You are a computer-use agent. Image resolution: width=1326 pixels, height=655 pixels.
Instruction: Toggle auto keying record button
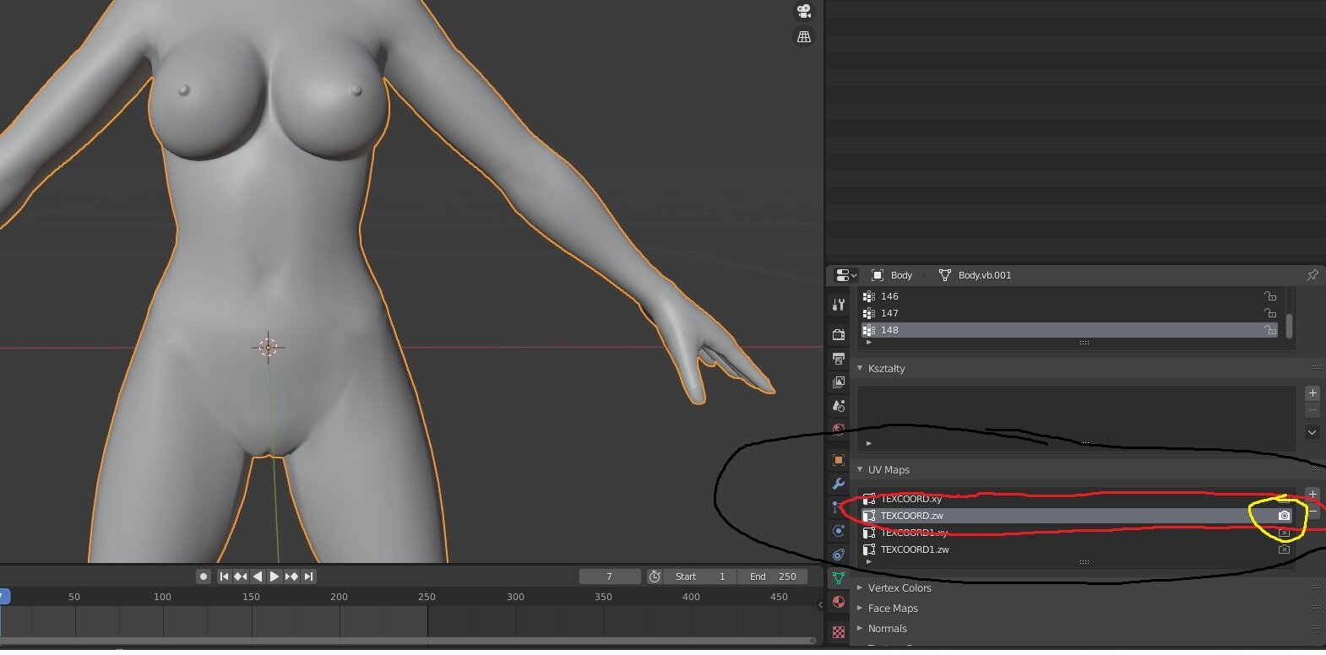point(204,577)
